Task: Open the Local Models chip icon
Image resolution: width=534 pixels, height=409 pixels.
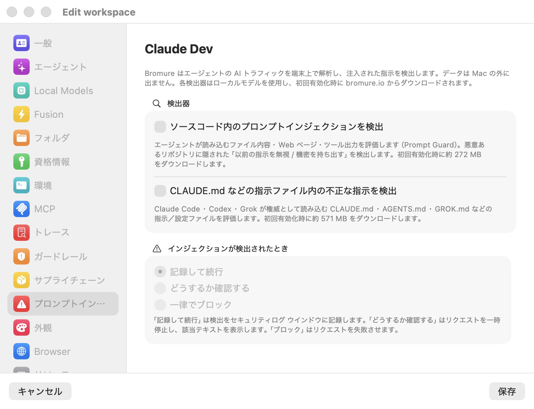Action: pos(22,90)
